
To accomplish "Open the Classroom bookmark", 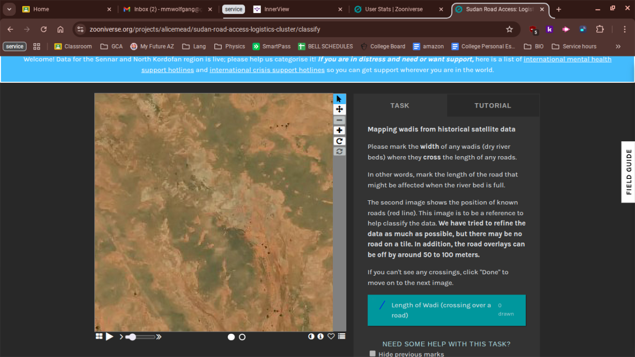I will tap(73, 46).
